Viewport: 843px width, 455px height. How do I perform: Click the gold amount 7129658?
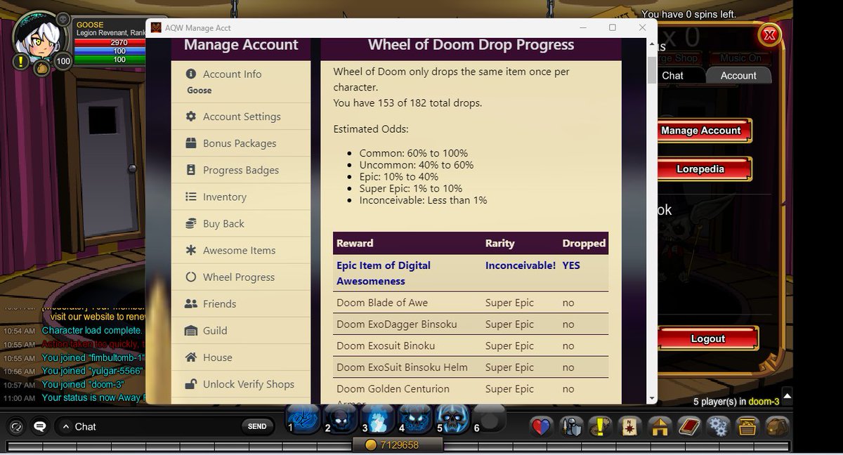click(x=399, y=445)
